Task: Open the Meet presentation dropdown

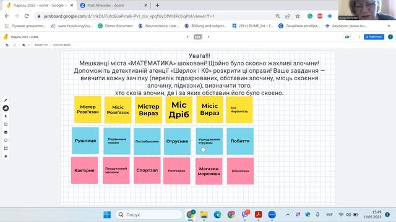Action: click(348, 37)
